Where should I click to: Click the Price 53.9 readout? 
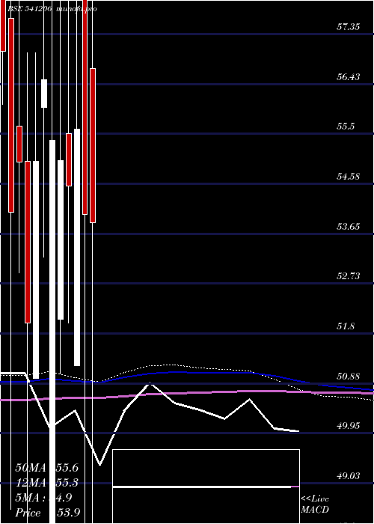pyautogui.click(x=47, y=513)
